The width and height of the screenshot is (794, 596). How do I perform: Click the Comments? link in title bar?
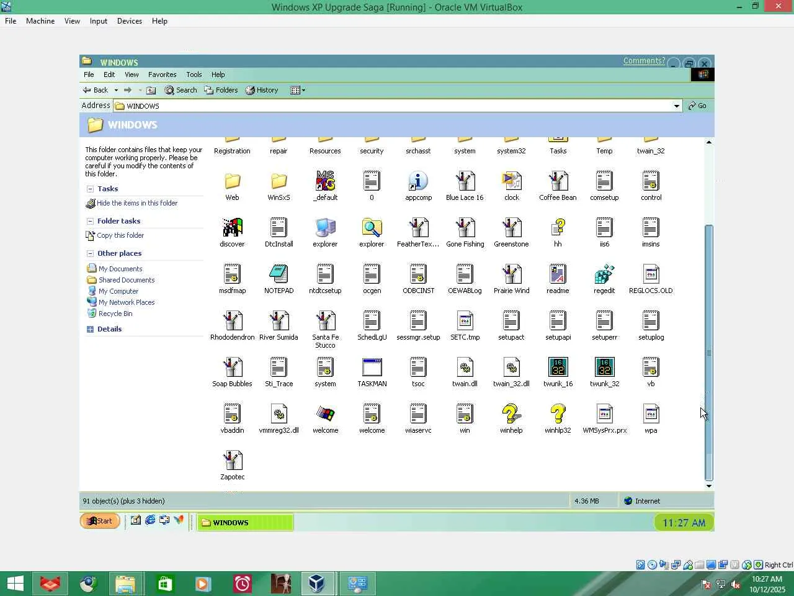coord(644,61)
